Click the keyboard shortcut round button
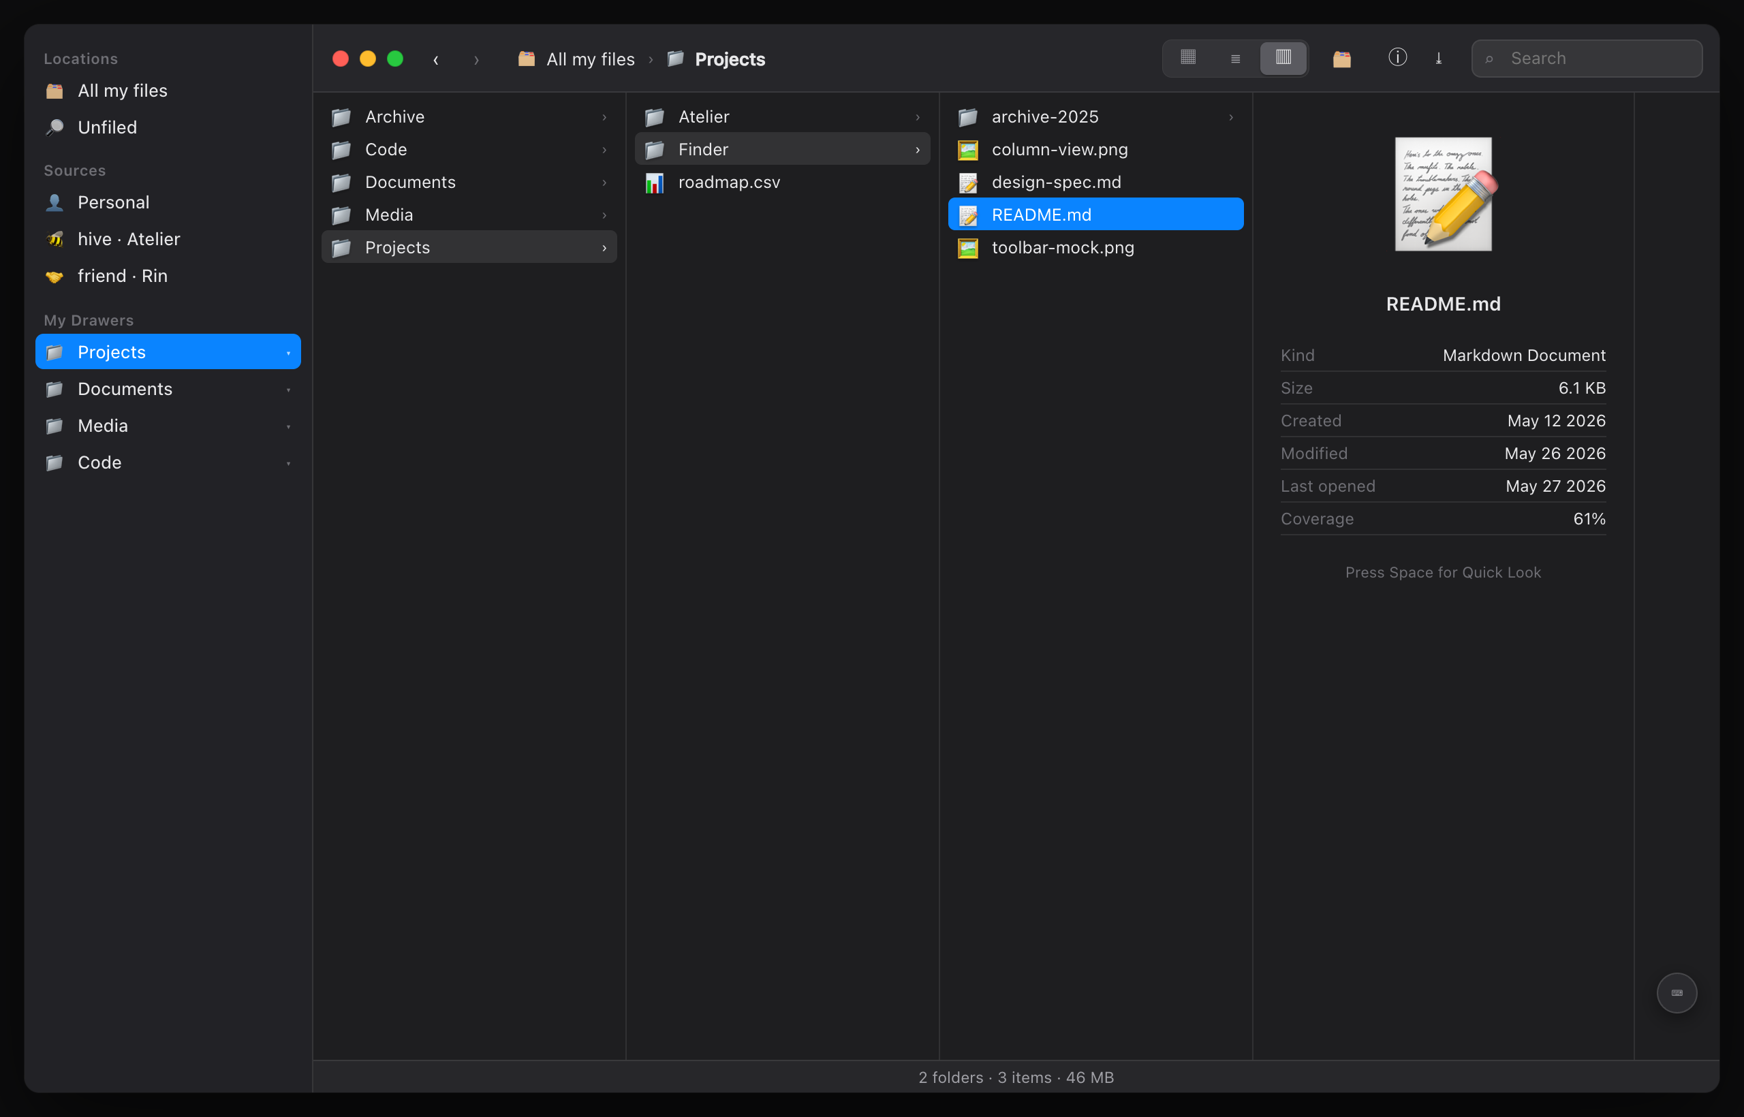 (1677, 992)
